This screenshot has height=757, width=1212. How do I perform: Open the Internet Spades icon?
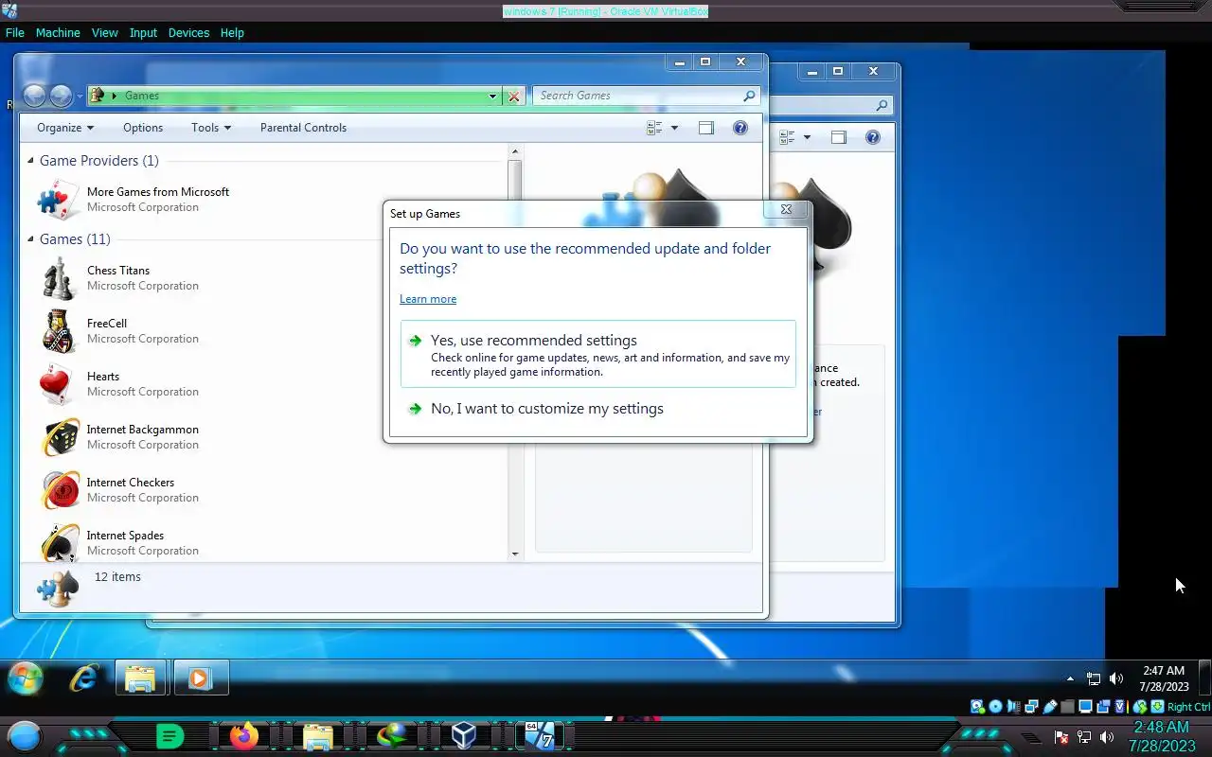click(60, 543)
